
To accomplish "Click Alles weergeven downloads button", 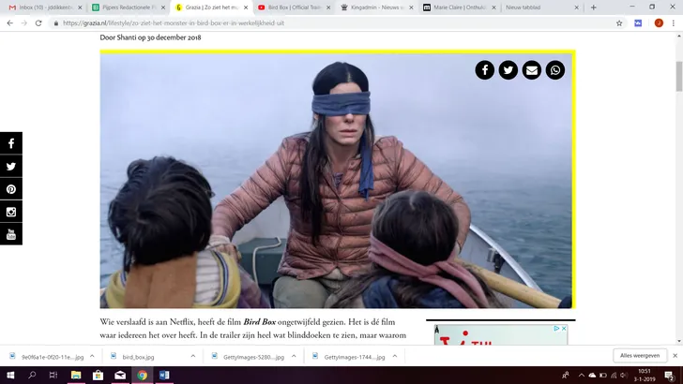I will (x=640, y=356).
